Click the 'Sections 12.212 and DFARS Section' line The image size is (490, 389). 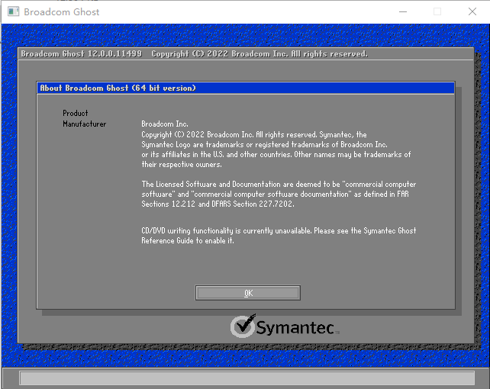(218, 204)
